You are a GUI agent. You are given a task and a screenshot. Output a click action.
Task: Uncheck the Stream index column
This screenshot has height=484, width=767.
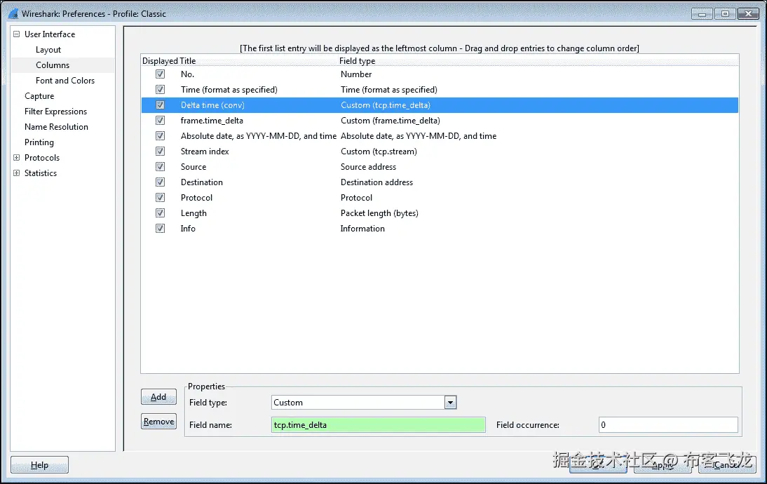tap(160, 151)
